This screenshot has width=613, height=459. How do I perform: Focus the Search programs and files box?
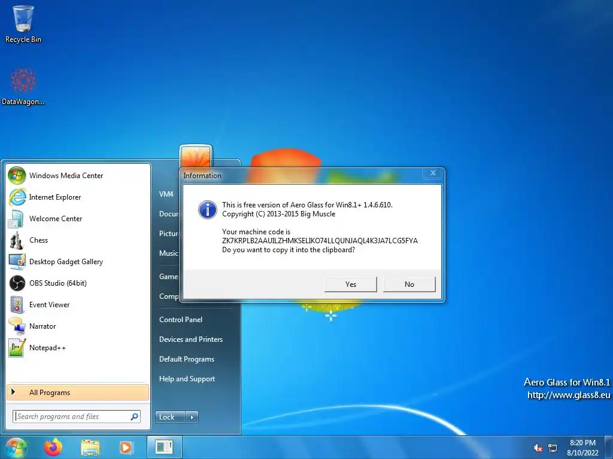click(77, 417)
